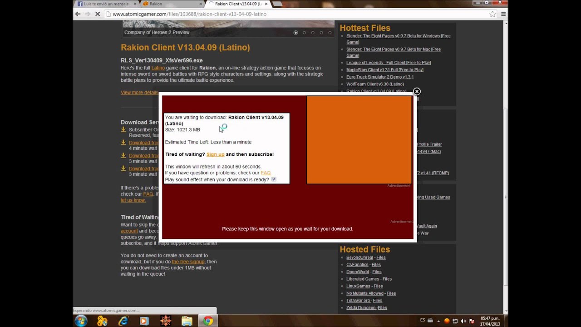Viewport: 581px width, 327px height.
Task: Select the second carousel dot
Action: [x=304, y=33]
